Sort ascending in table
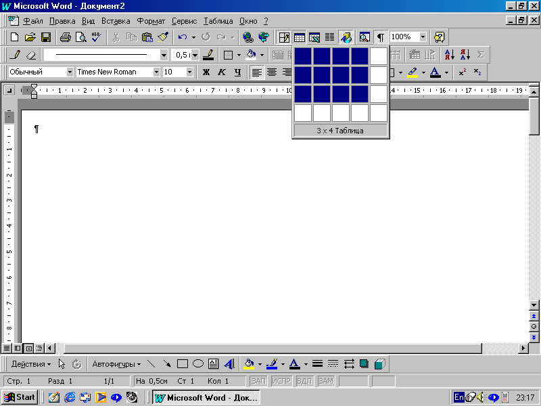Image resolution: width=541 pixels, height=406 pixels. (449, 55)
